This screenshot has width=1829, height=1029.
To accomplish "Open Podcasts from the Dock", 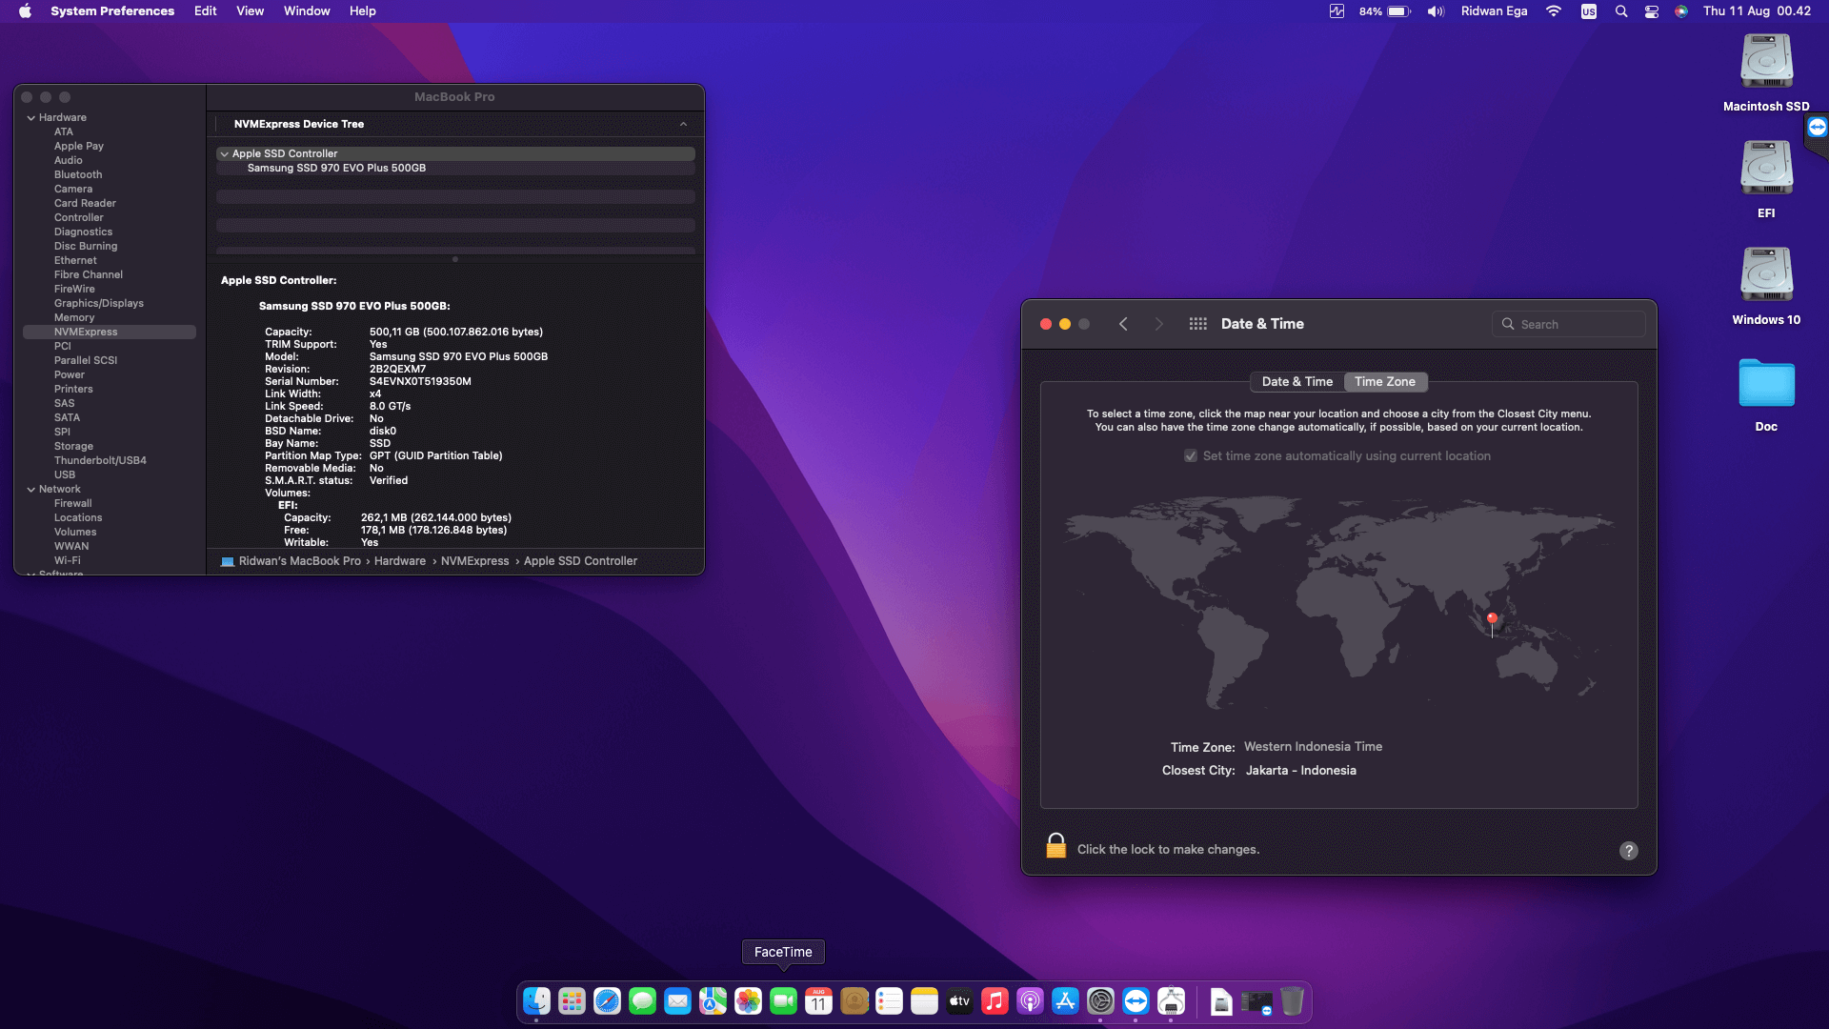I will 1030,1001.
